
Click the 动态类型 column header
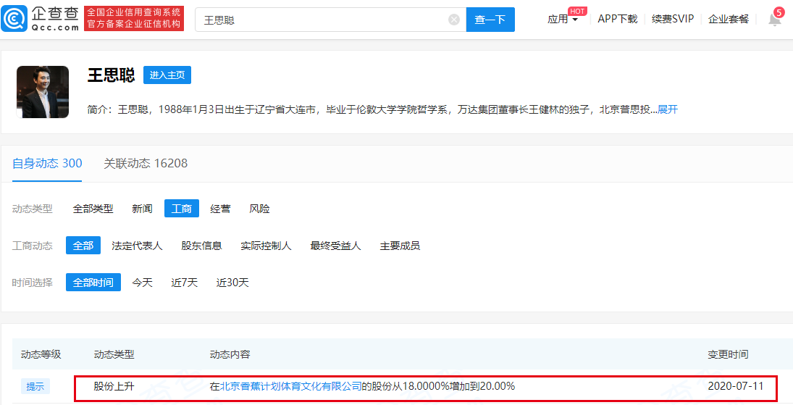tap(114, 354)
